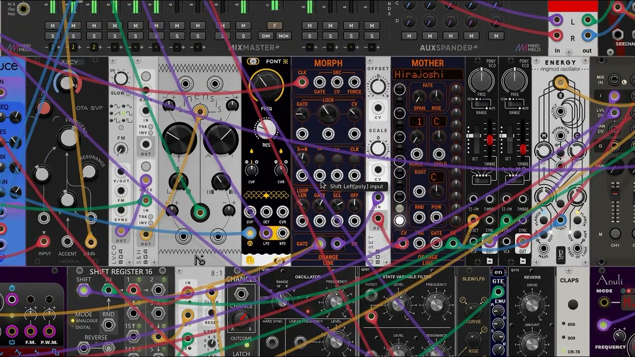Flip the RANGE switch on left Pony VCO
Viewport: 635px width, 357px height.
[x=481, y=105]
